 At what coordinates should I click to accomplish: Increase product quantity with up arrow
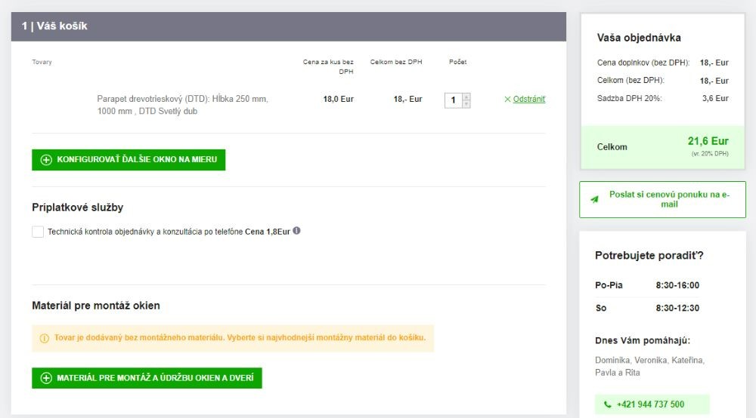click(x=466, y=96)
